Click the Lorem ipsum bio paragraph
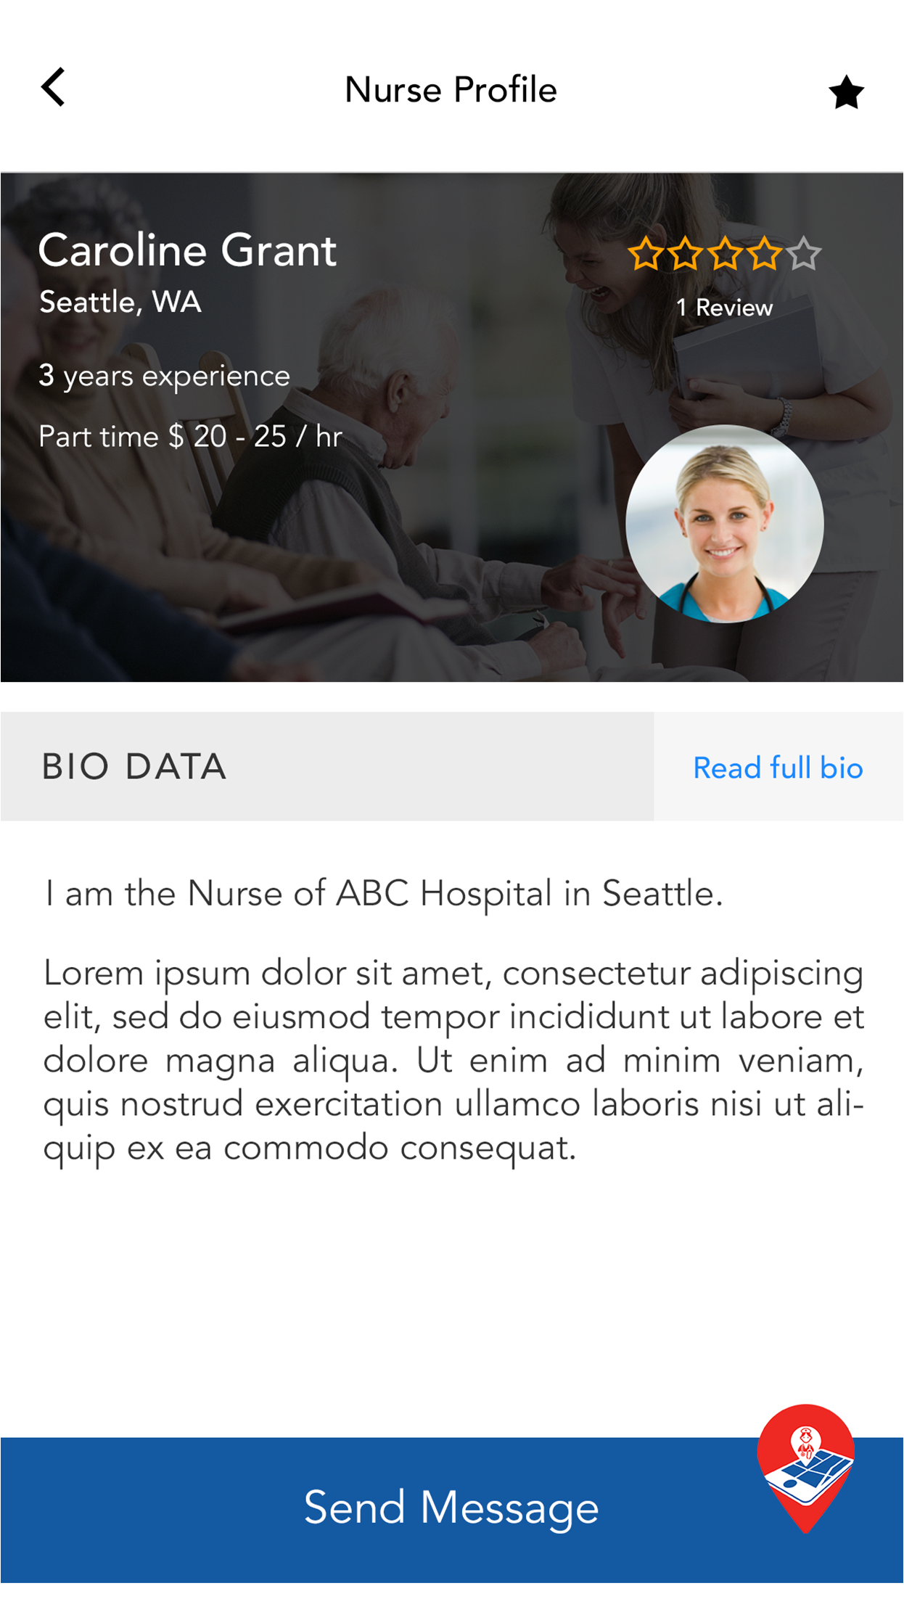 coord(453,1060)
